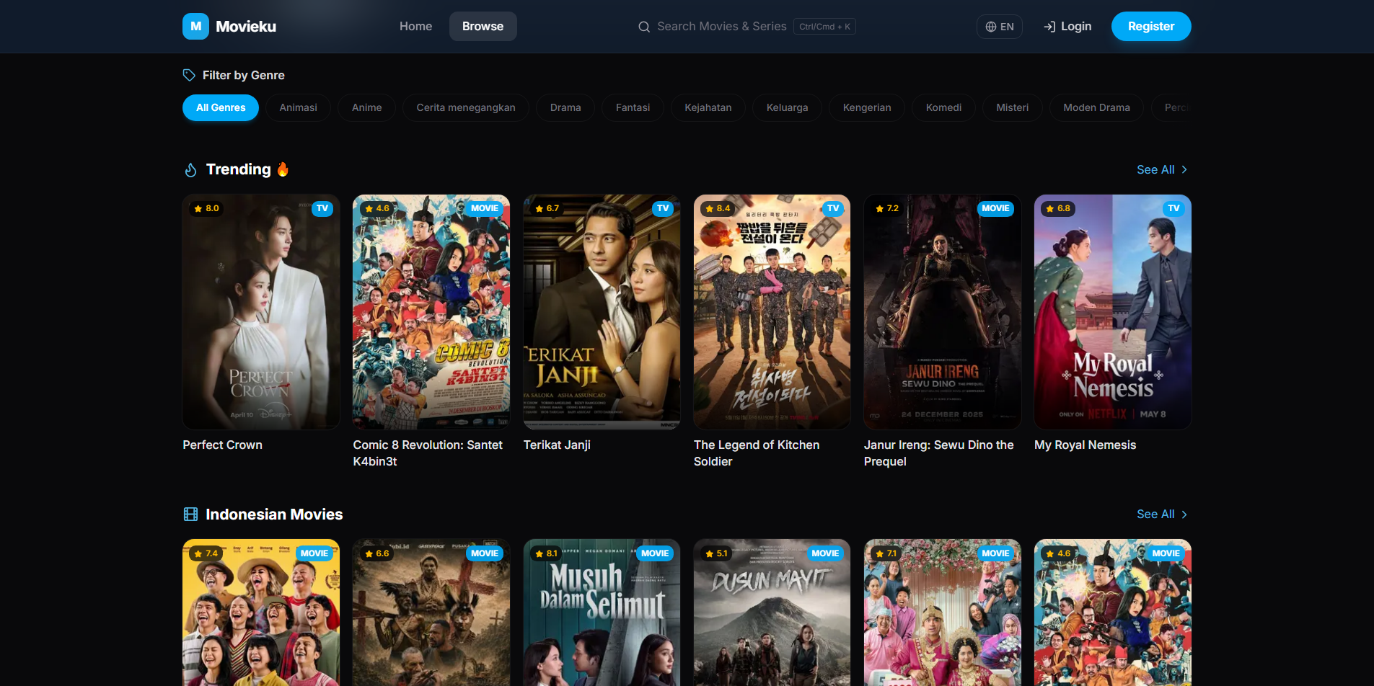Click the Indonesian Movies section heading

click(x=274, y=514)
